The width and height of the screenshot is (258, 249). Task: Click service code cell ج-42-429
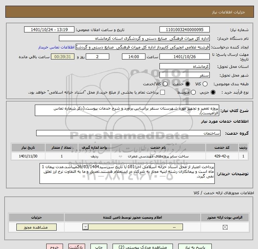tap(222, 156)
